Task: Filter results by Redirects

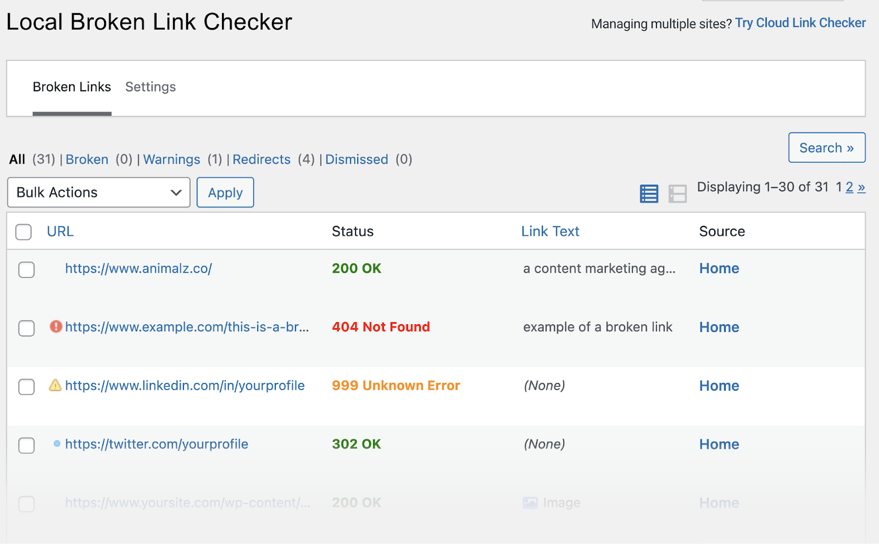Action: 262,159
